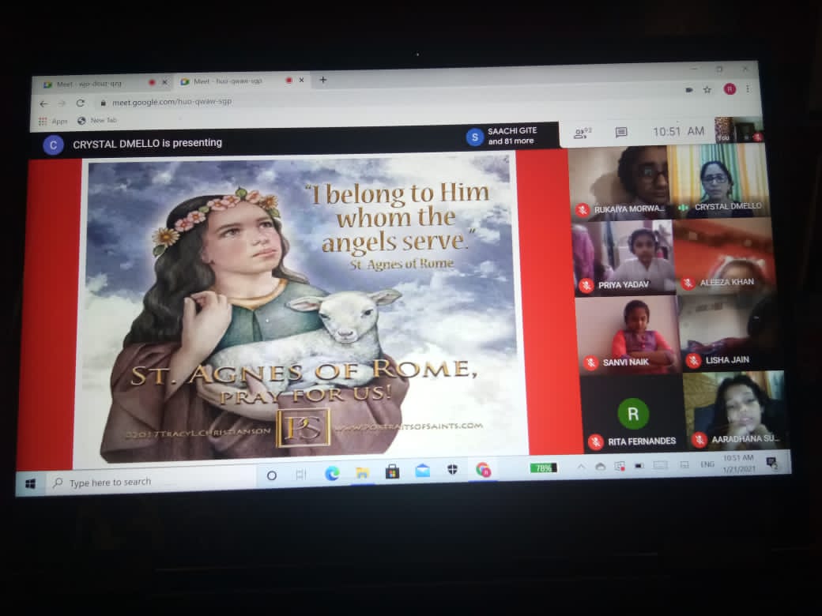
Task: Open Task View in taskbar
Action: pyautogui.click(x=301, y=475)
